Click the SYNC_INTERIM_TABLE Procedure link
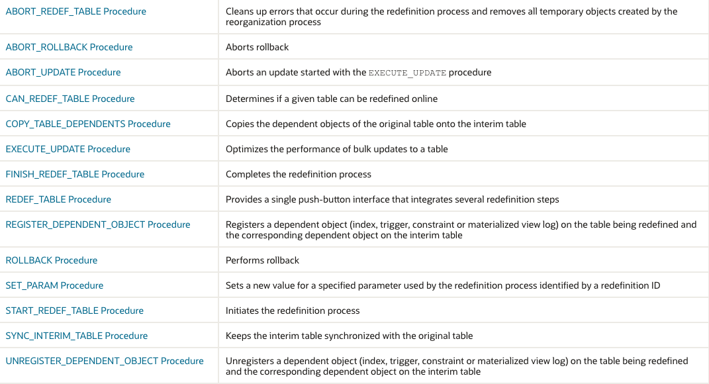 76,336
